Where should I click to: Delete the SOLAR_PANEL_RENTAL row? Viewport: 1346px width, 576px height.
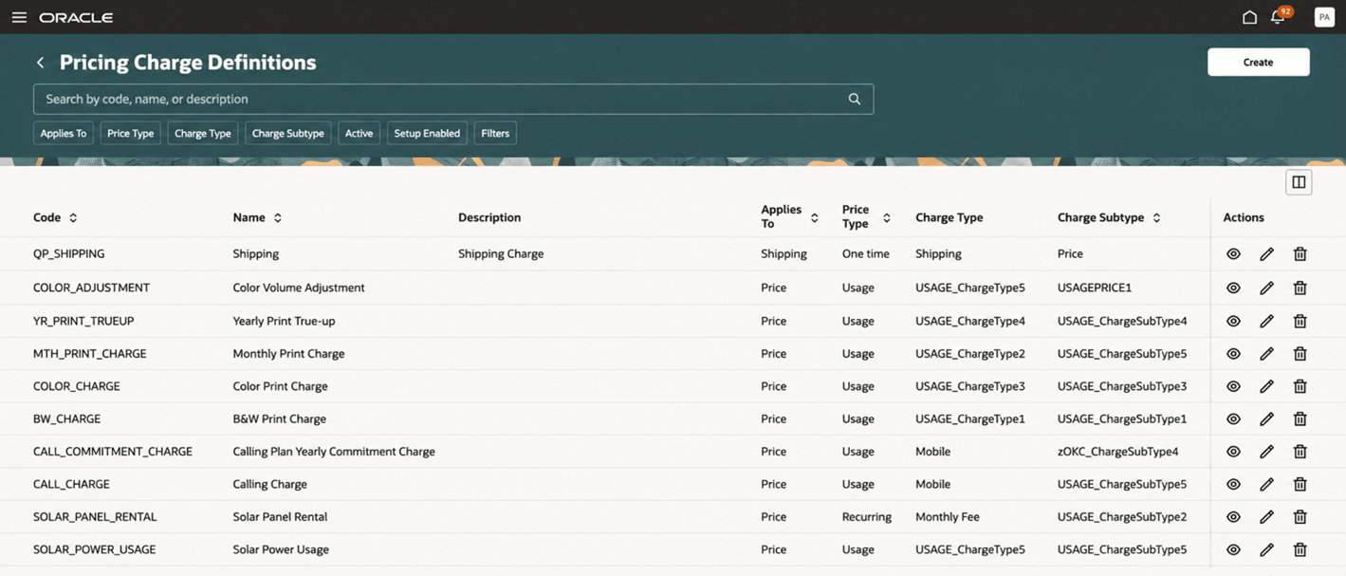[1300, 517]
